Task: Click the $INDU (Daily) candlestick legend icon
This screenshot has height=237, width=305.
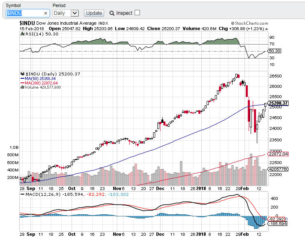Action: tap(22, 73)
